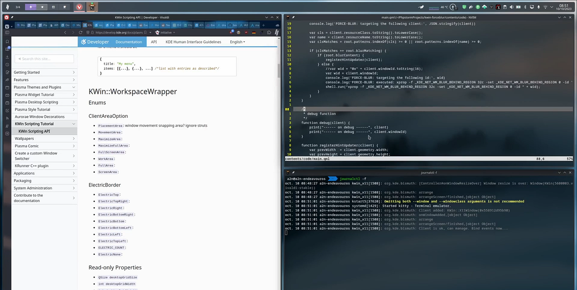Click the Bluetooth icon in the system tray

[x=526, y=7]
